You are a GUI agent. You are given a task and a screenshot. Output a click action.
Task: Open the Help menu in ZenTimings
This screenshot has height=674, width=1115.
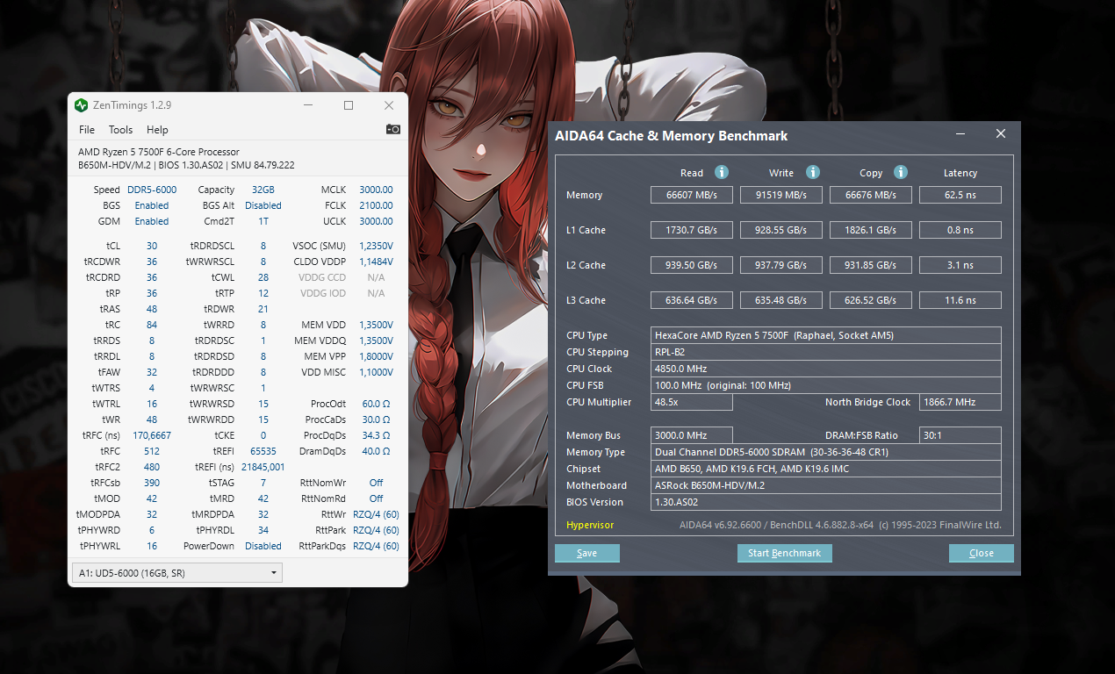click(x=157, y=130)
